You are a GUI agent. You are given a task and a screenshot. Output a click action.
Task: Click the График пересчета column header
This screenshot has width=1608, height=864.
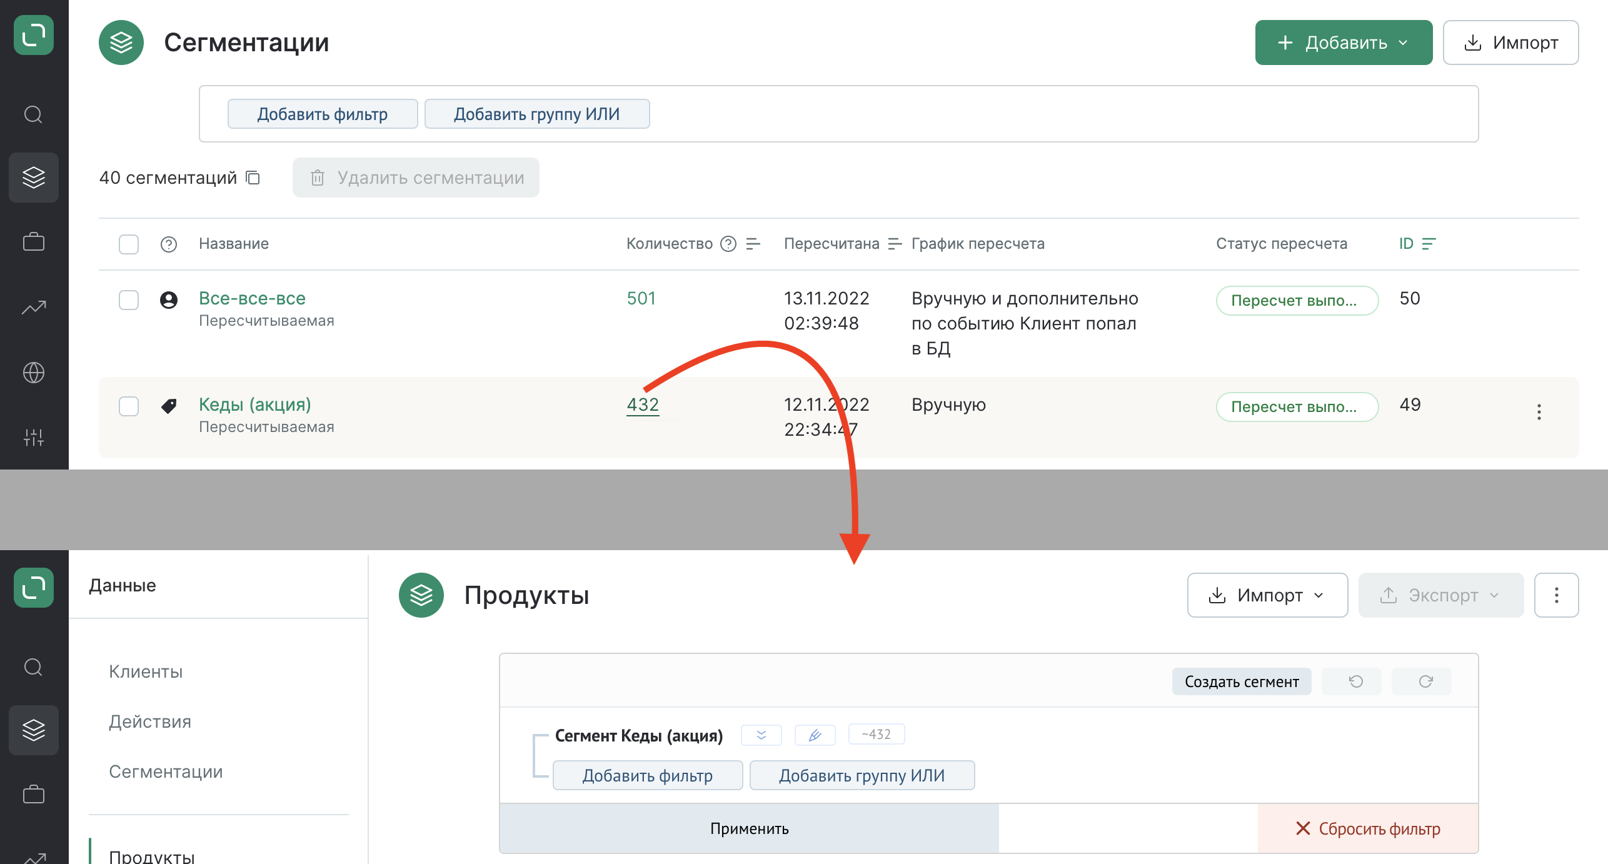pyautogui.click(x=978, y=244)
